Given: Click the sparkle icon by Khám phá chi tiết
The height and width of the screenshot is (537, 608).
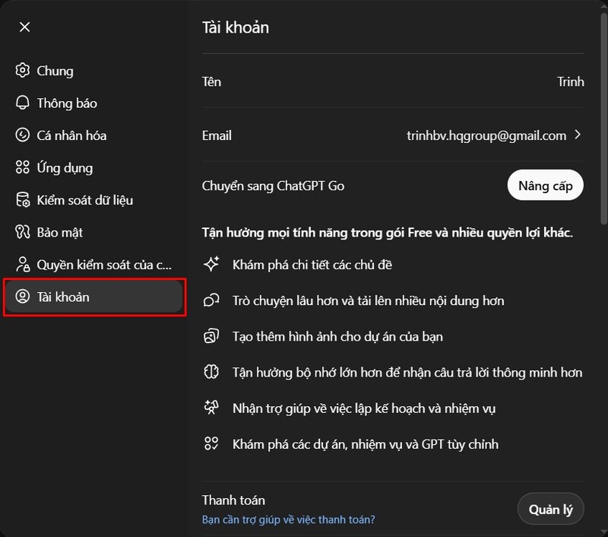Looking at the screenshot, I should [x=211, y=264].
